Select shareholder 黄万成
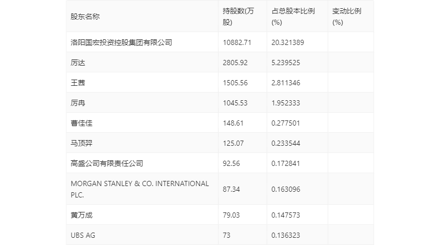This screenshot has height=245, width=440. click(x=81, y=215)
